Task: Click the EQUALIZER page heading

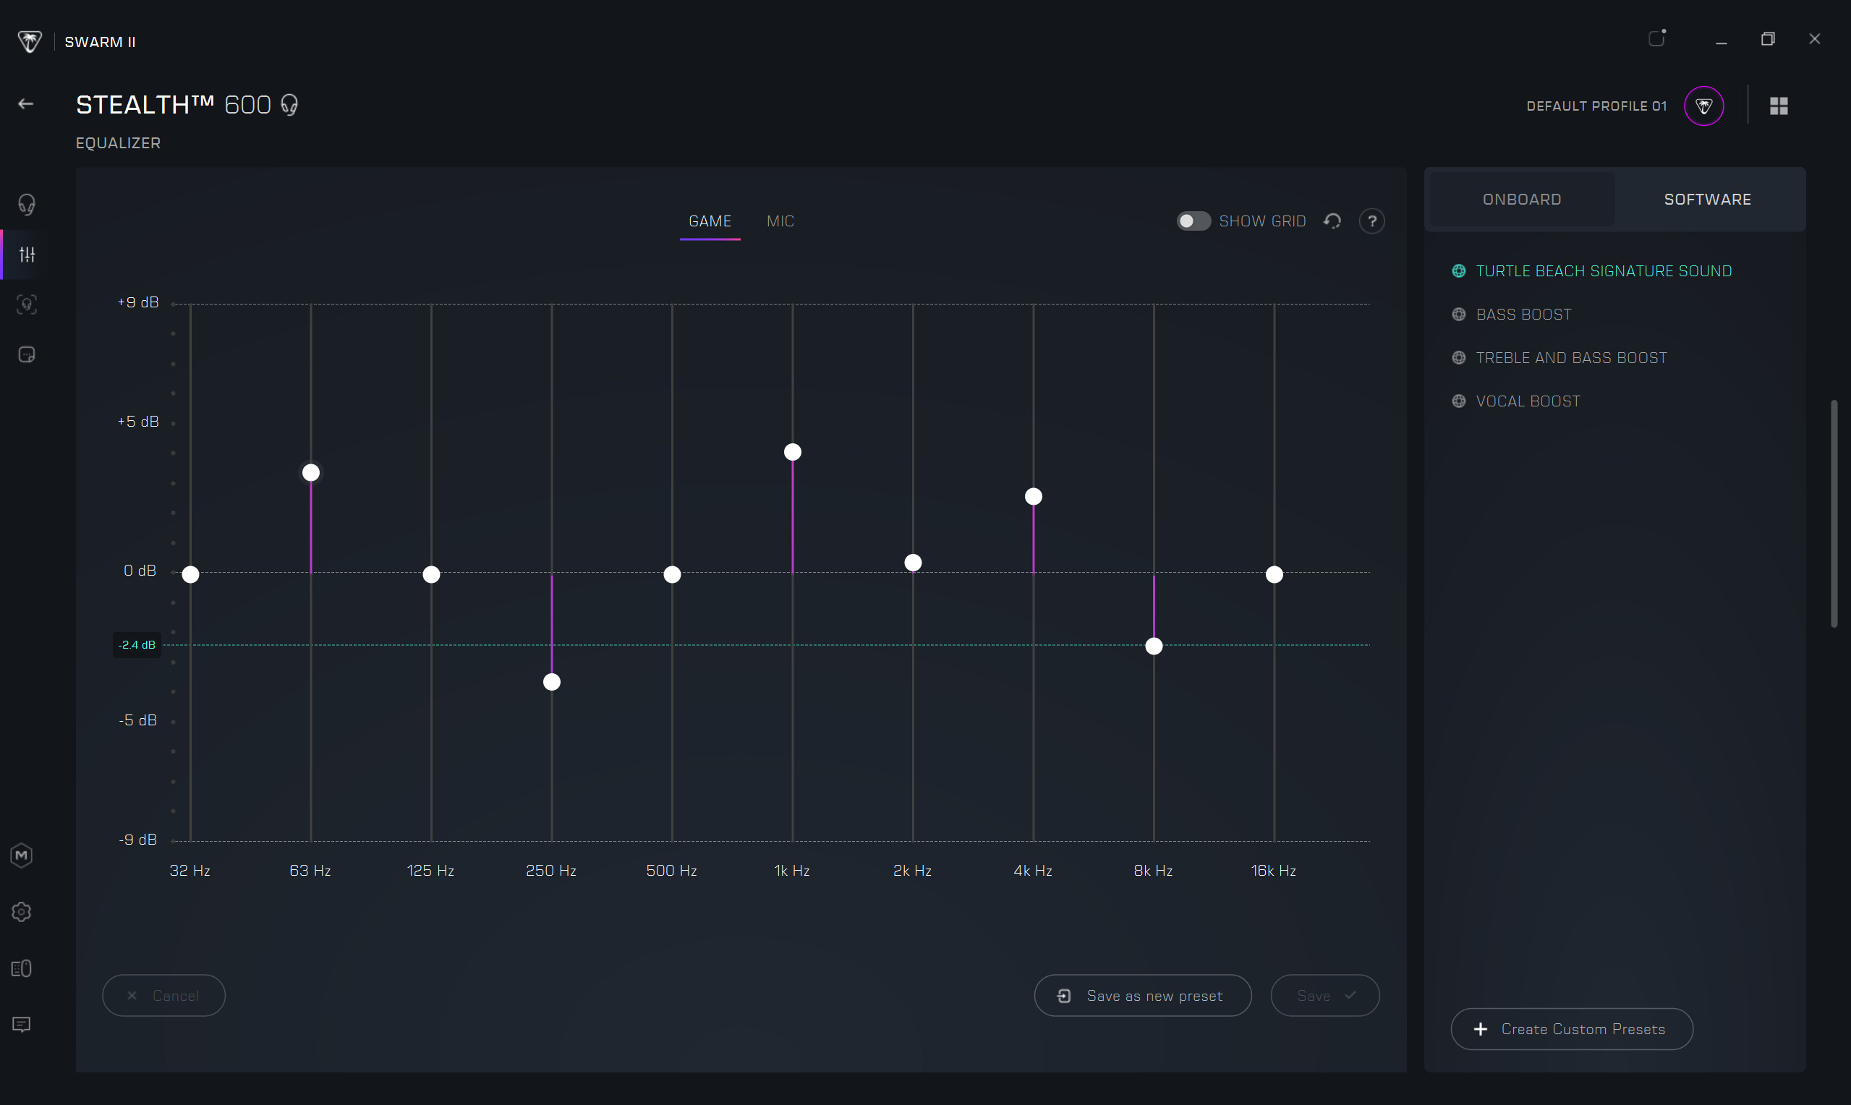Action: tap(119, 143)
